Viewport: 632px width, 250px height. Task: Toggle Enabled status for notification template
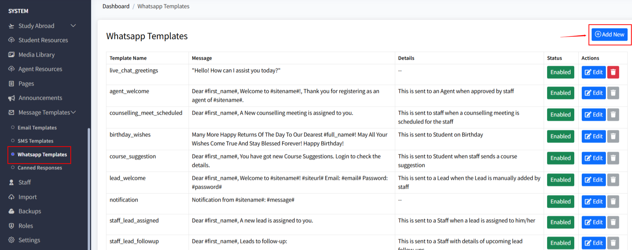point(560,201)
